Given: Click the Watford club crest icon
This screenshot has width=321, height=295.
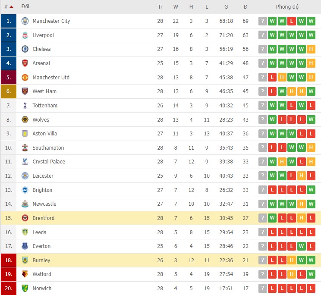Looking at the screenshot, I should tap(25, 274).
